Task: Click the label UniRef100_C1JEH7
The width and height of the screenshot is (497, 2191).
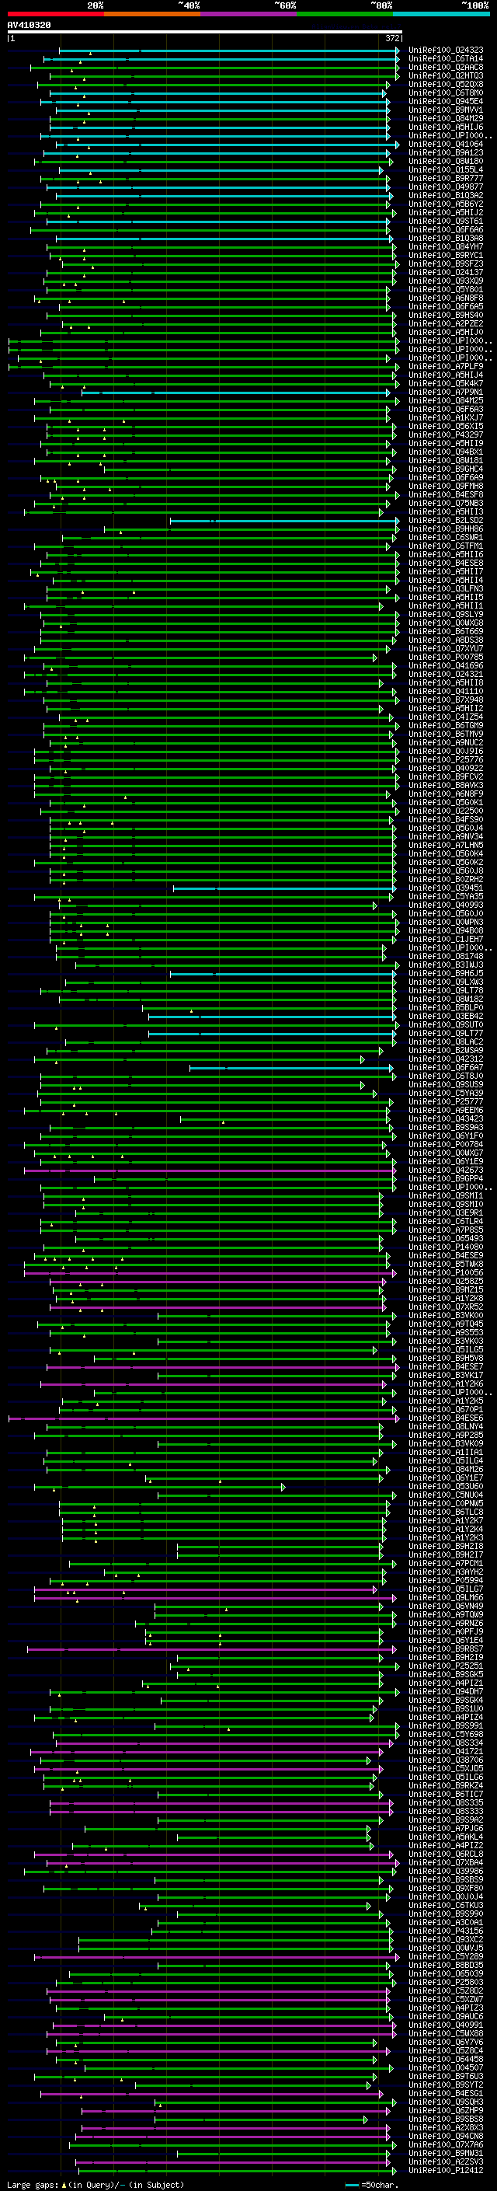Action: [446, 939]
